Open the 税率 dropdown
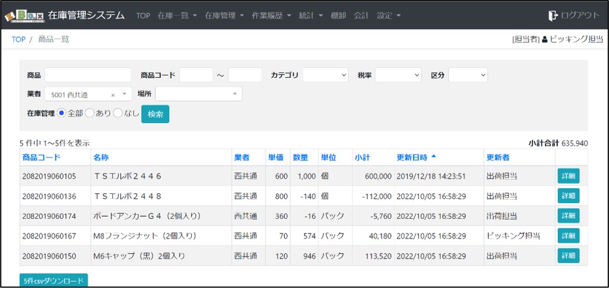The image size is (609, 288). coord(398,75)
